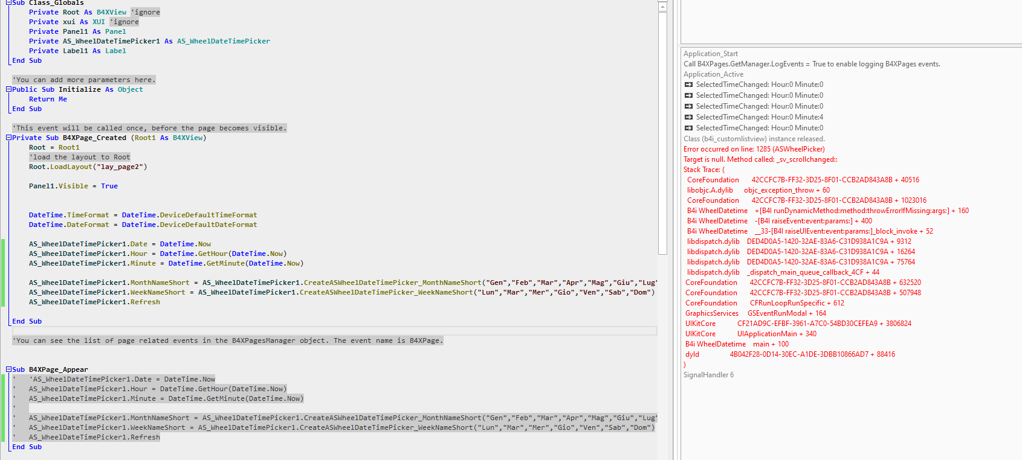The height and width of the screenshot is (460, 1022).
Task: Select the GSEventRunModal stack trace line
Action: click(756, 313)
